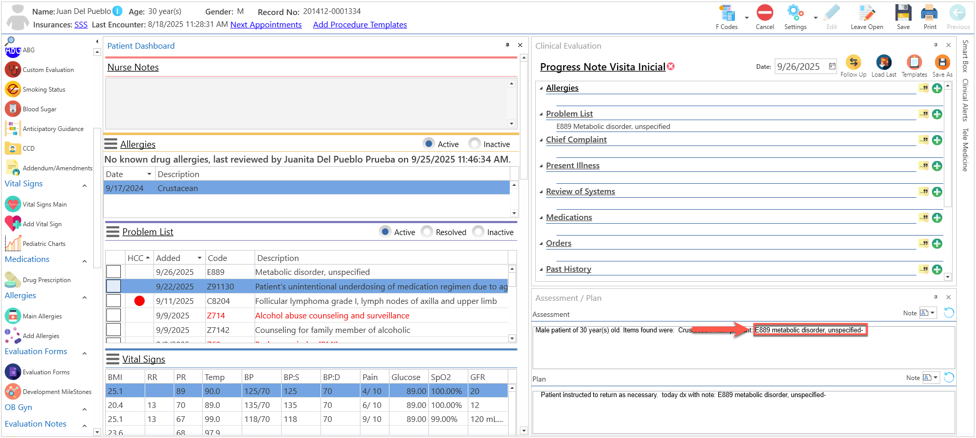Open CCD sidebar icon
The image size is (976, 438).
(12, 149)
